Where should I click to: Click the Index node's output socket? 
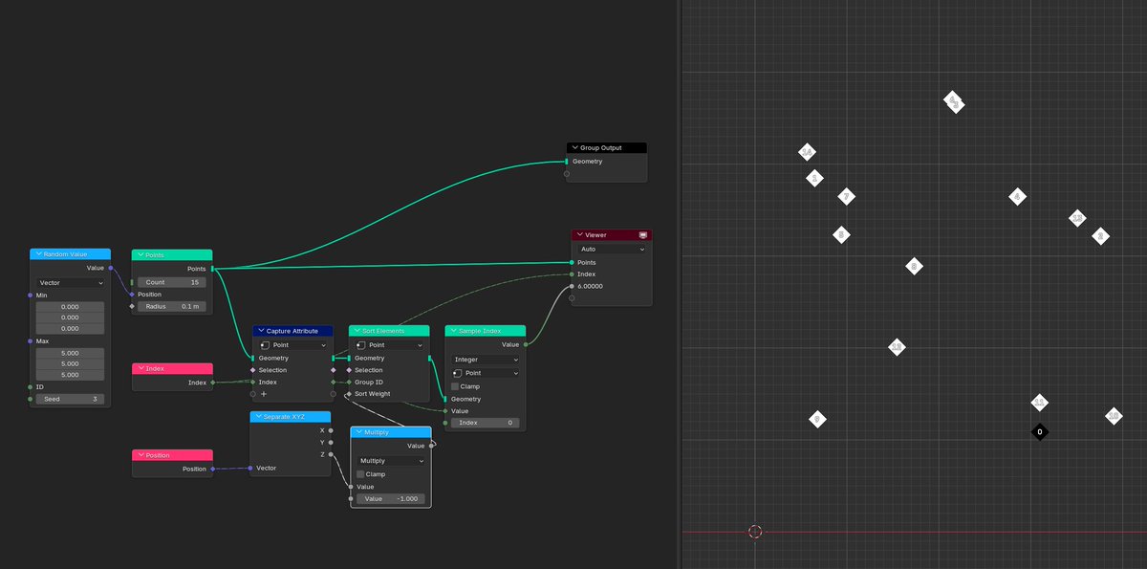213,383
